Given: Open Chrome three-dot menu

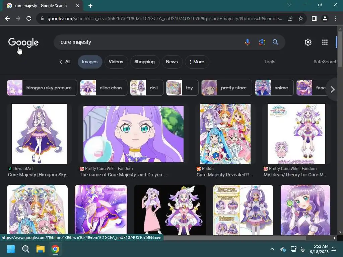Looking at the screenshot, I should (x=336, y=19).
